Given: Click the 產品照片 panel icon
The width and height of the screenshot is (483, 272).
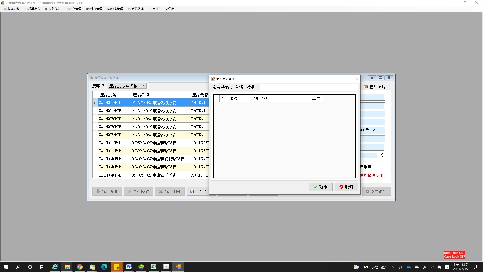Looking at the screenshot, I should coord(365,87).
